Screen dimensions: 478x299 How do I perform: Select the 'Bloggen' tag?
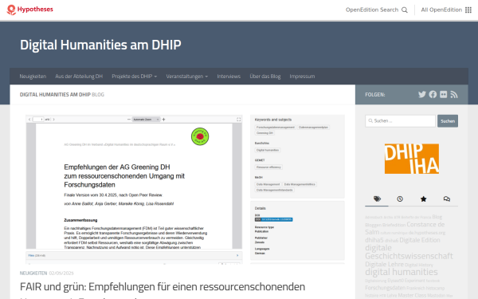click(373, 225)
